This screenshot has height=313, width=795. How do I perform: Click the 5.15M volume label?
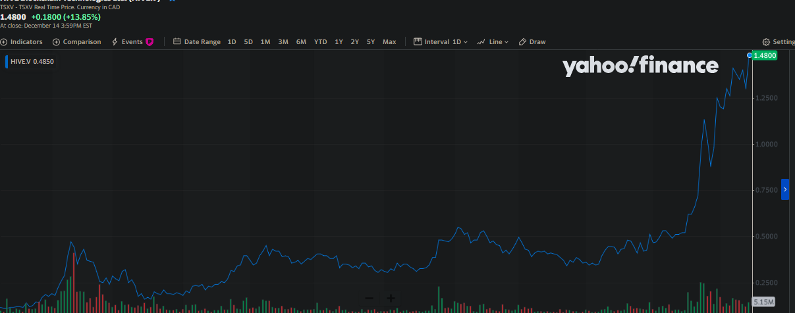pyautogui.click(x=763, y=302)
